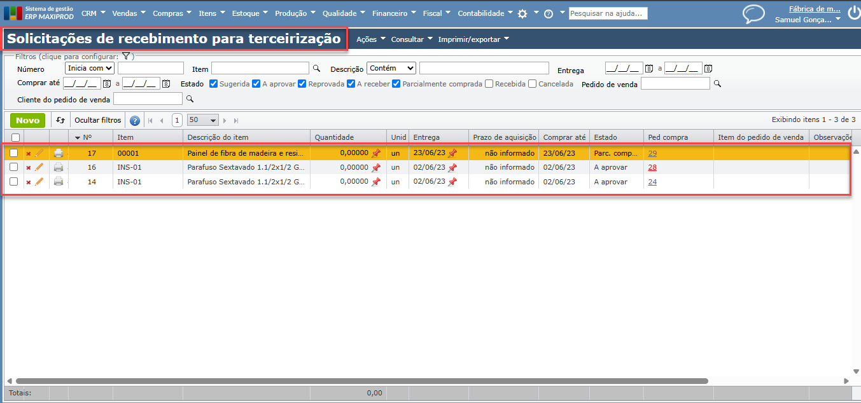This screenshot has width=861, height=403.
Task: Open the chat bubble icon
Action: click(x=754, y=14)
